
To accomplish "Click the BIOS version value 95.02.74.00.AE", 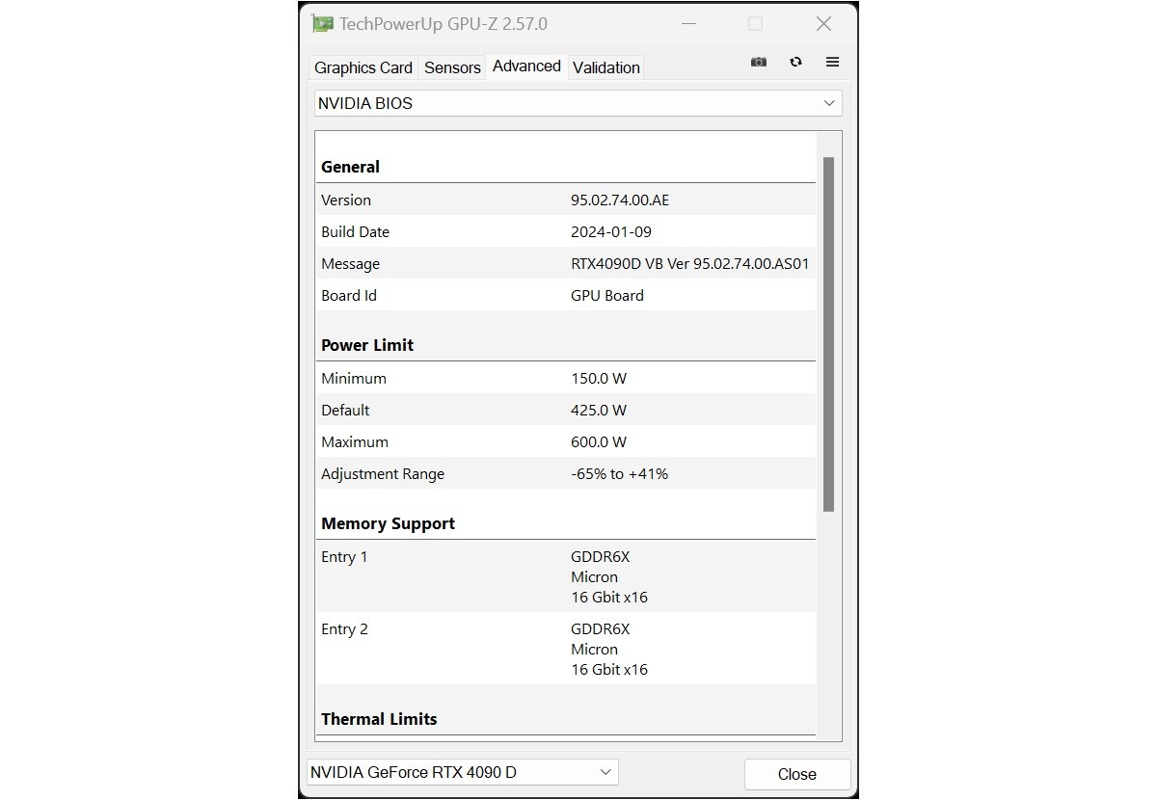I will [x=620, y=200].
